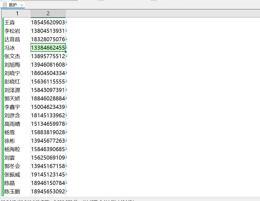The height and width of the screenshot is (201, 260).
Task: Select the name cell 冯冰
Action: pos(10,48)
